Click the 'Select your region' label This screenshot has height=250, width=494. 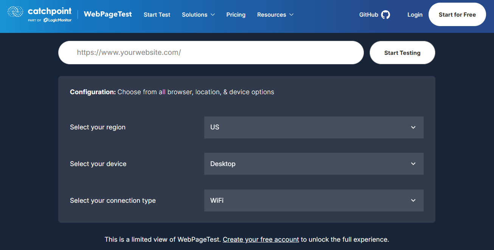point(98,127)
